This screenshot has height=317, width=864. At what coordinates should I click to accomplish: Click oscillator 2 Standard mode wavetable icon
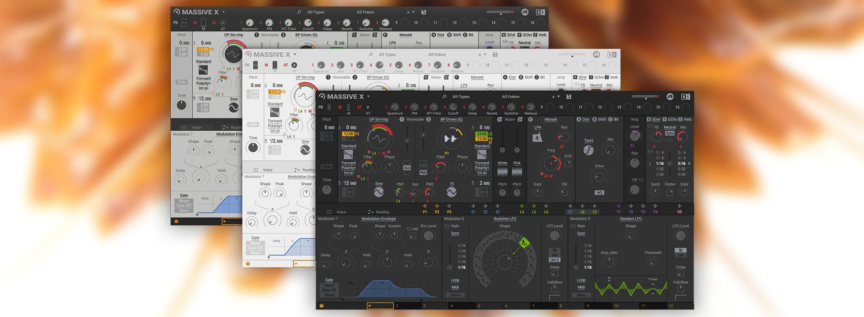(482, 154)
